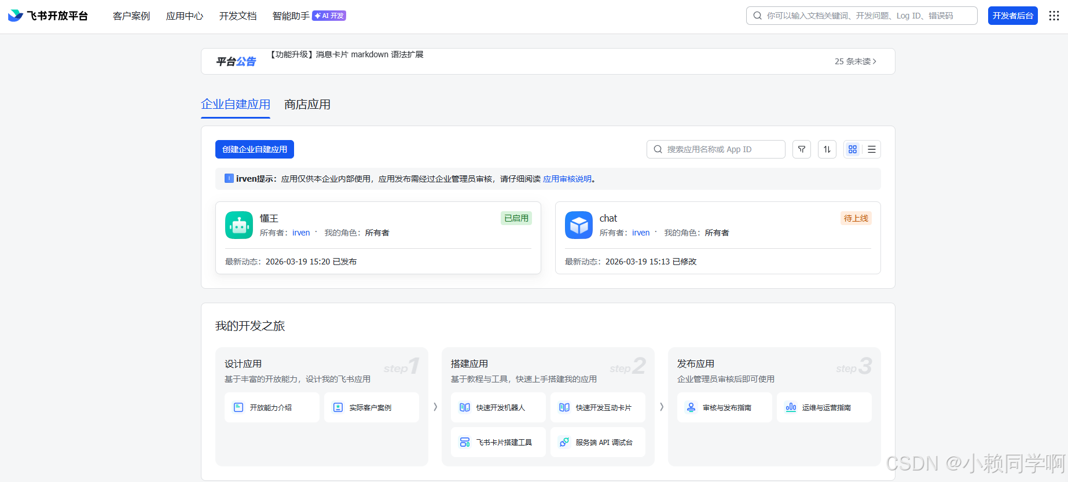The image size is (1068, 482).
Task: Click 创建企业自建应用 button
Action: [255, 149]
